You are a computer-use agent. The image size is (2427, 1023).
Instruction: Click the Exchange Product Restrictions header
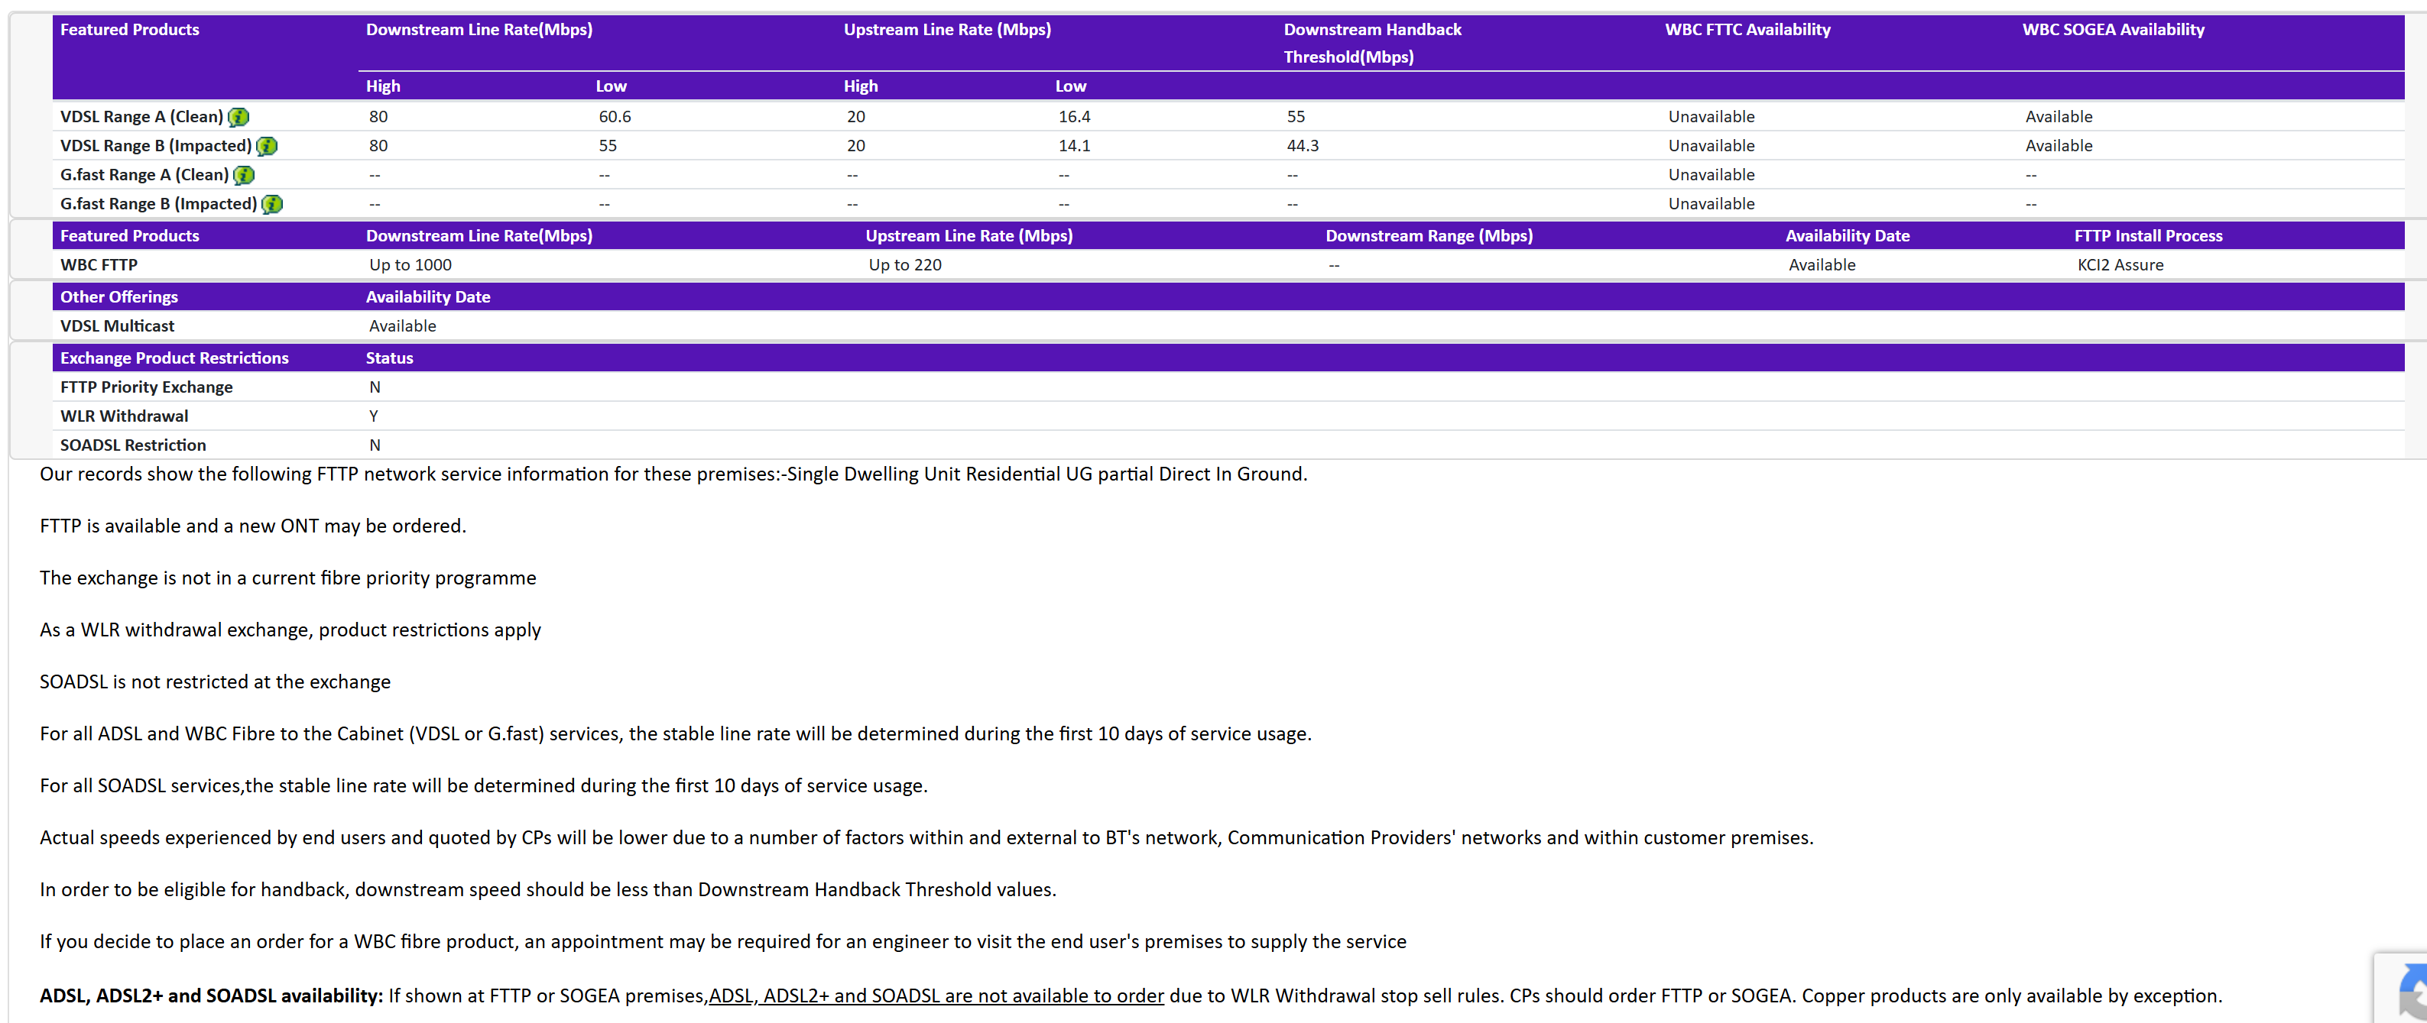point(174,358)
